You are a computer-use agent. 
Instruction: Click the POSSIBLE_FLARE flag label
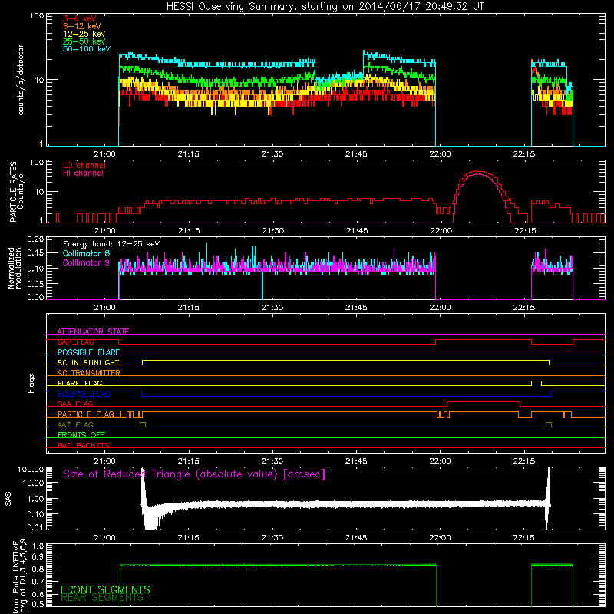click(x=88, y=352)
